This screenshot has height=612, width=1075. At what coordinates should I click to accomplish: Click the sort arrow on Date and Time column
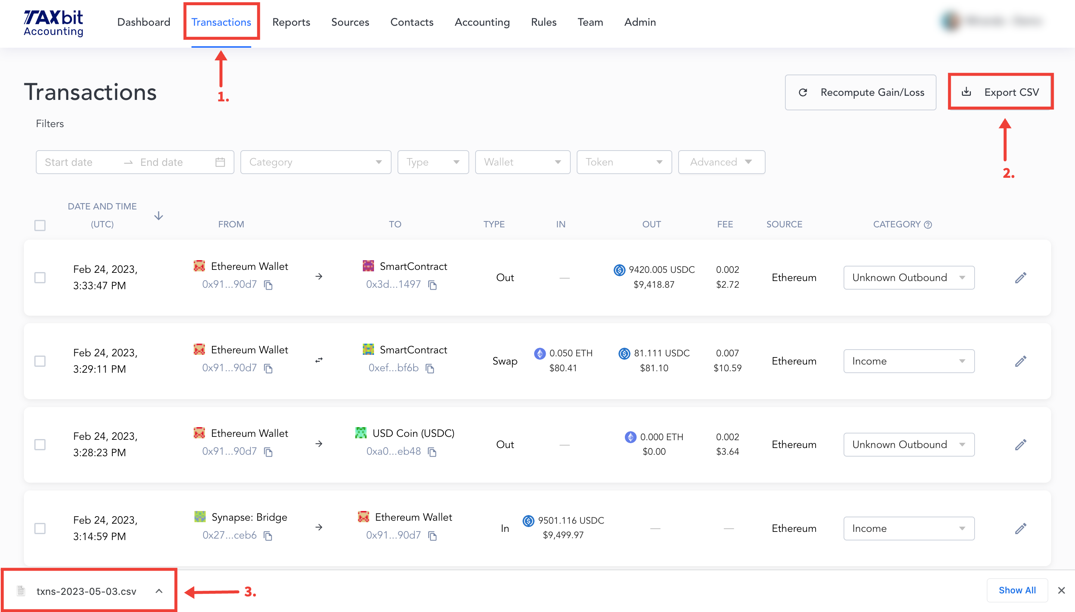tap(158, 216)
